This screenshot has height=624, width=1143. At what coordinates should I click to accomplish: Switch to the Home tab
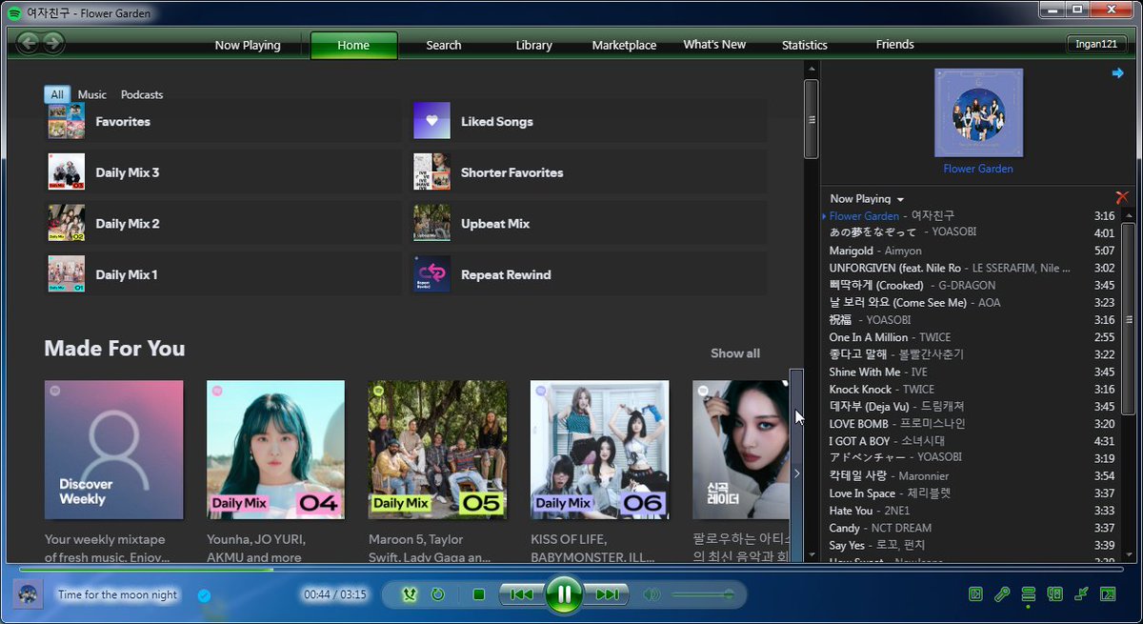tap(353, 45)
